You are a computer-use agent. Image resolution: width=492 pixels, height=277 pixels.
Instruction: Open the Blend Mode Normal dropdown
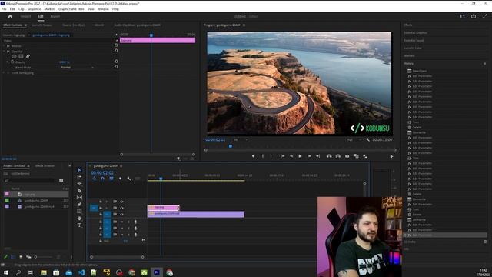point(77,67)
